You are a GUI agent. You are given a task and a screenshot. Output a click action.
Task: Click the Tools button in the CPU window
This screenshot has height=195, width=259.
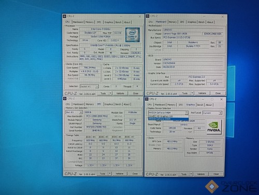tap(103, 93)
